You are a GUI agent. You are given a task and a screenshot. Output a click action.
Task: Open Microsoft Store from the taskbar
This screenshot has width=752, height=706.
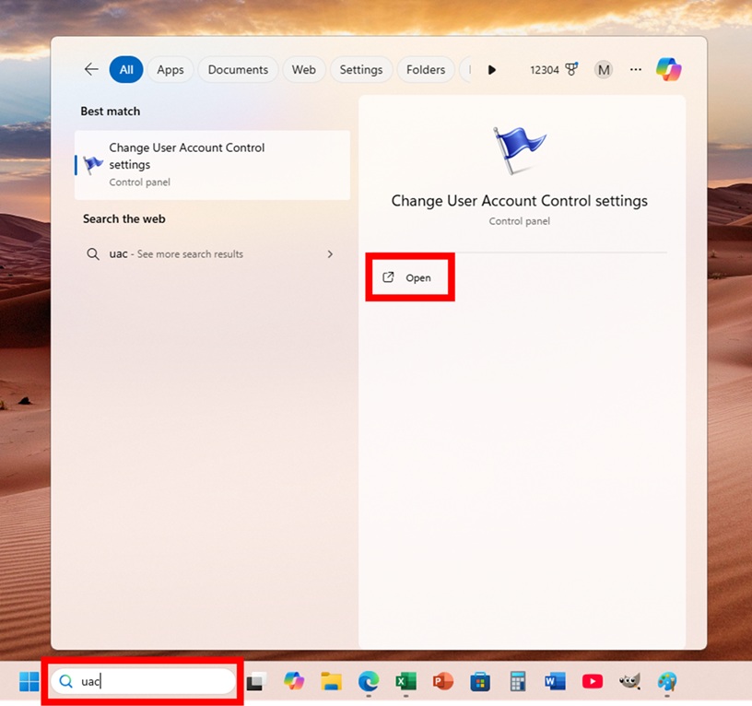click(480, 681)
